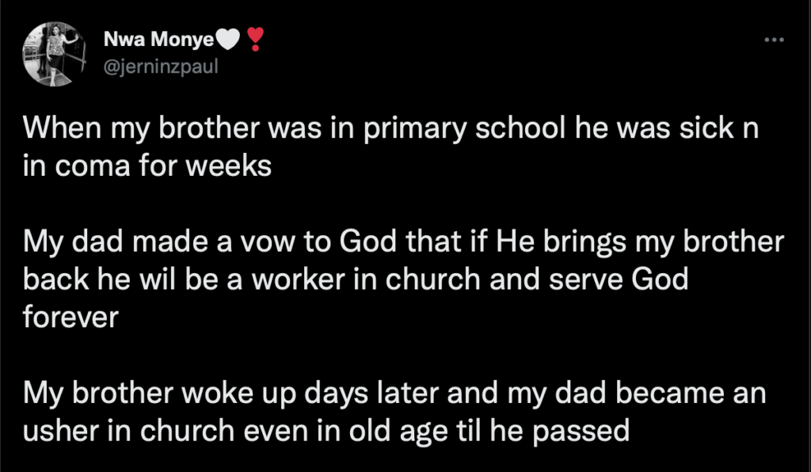Click the text line 'in coma for weeks'
Image resolution: width=811 pixels, height=472 pixels.
[x=147, y=166]
